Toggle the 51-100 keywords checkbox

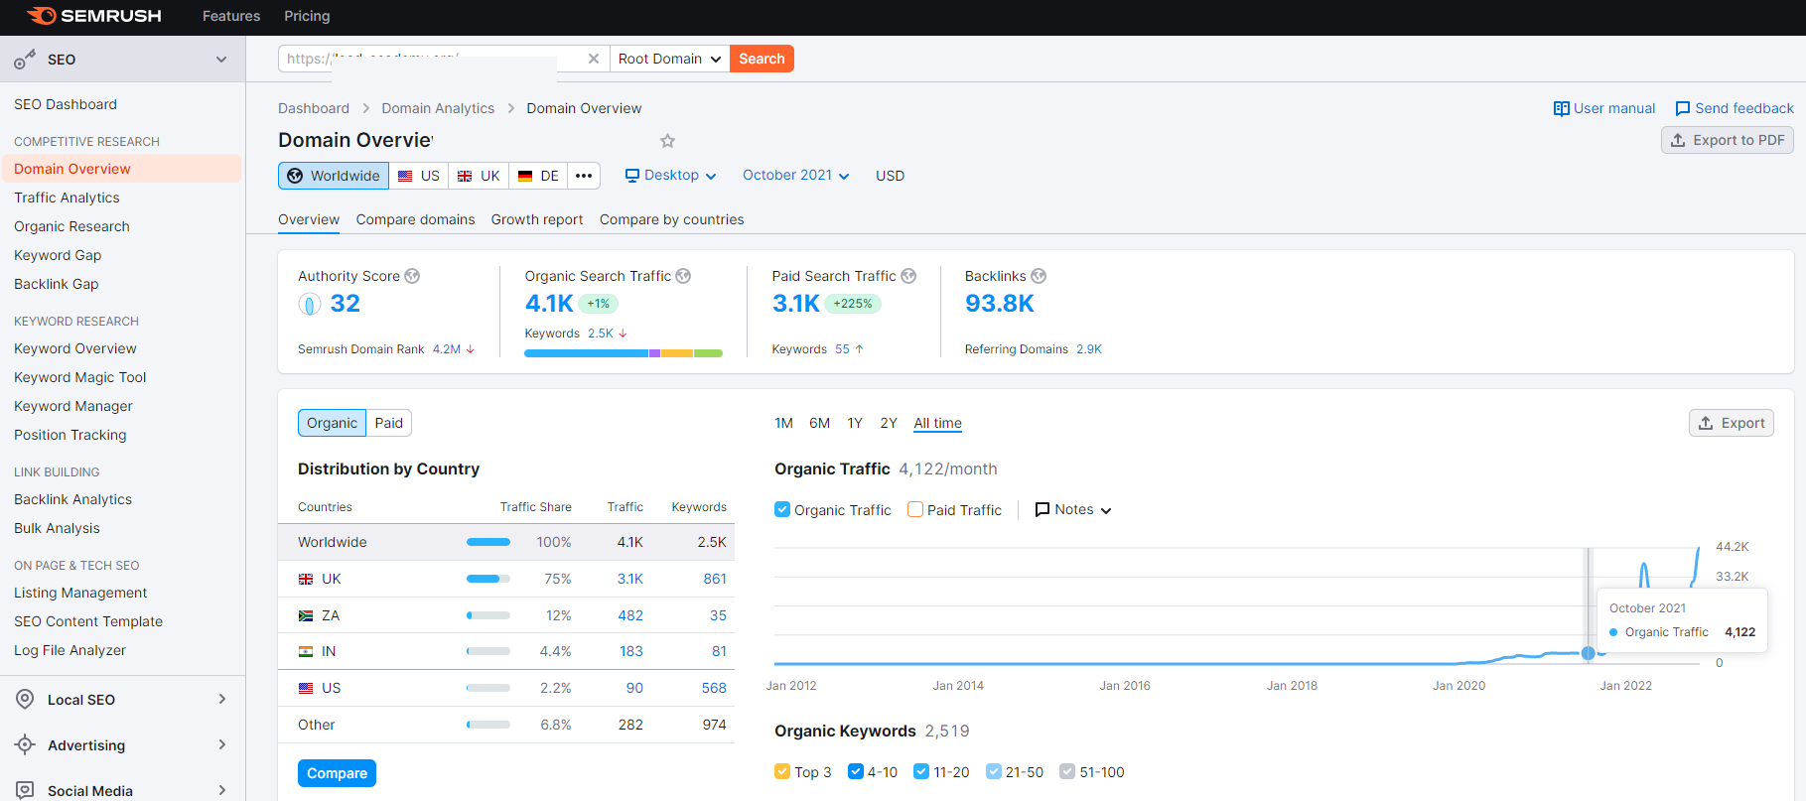pyautogui.click(x=1067, y=771)
